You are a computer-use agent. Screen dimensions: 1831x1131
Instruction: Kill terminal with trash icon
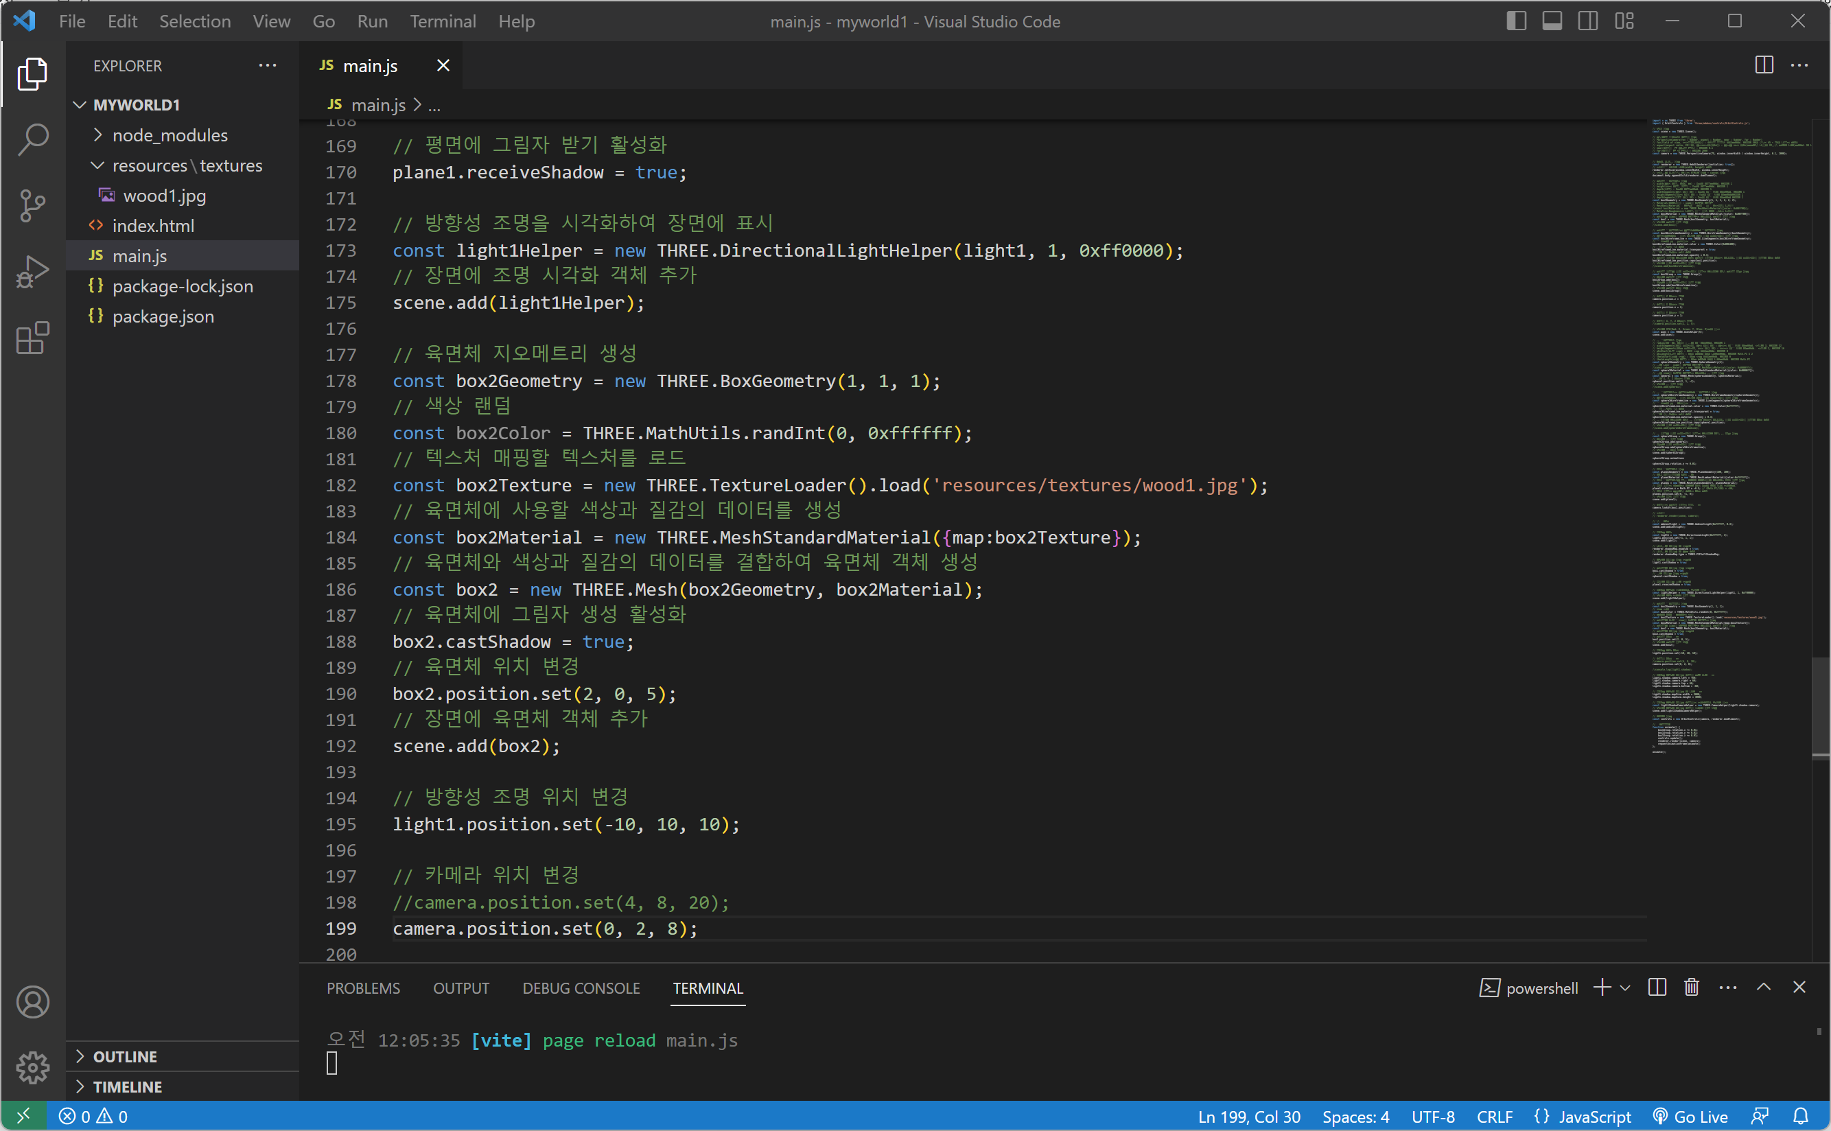click(1691, 988)
